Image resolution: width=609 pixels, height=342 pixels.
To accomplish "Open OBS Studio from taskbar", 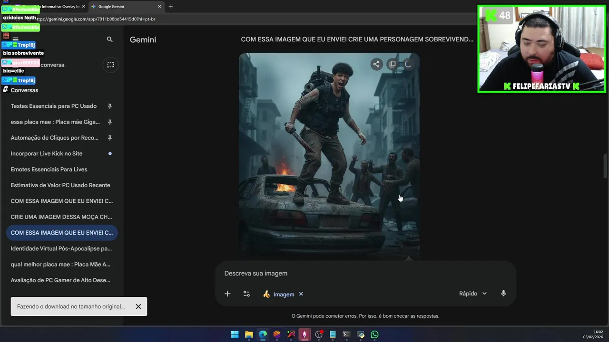I will 319,334.
